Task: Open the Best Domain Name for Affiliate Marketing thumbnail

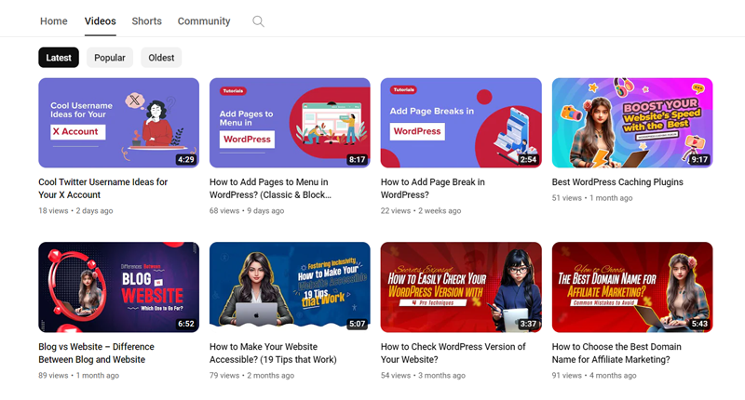Action: click(632, 287)
